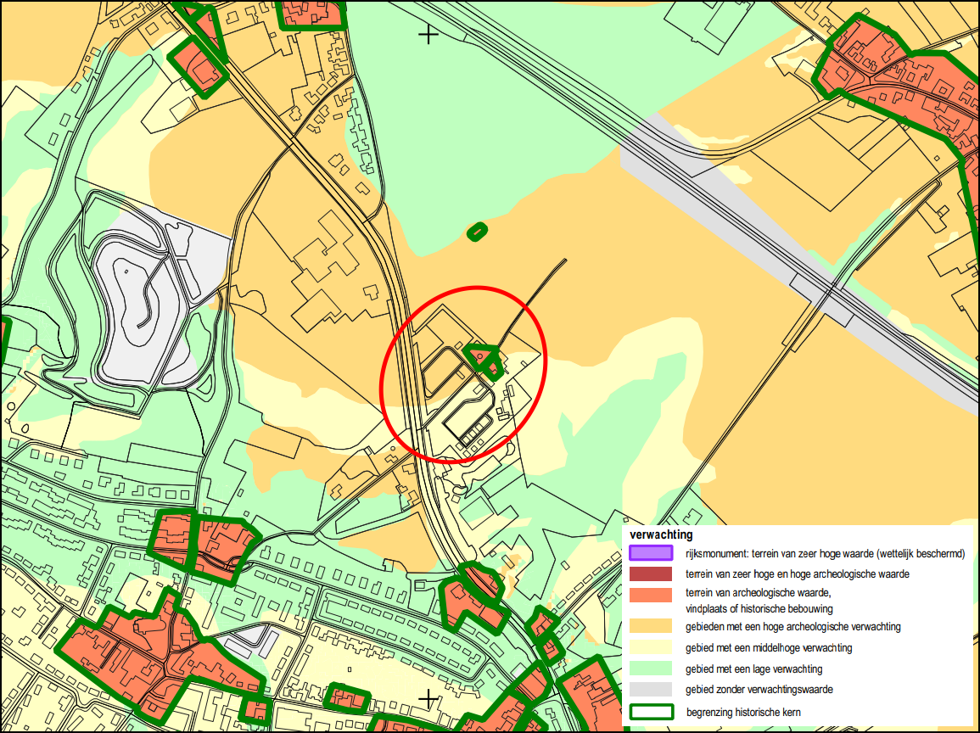Click the pale yellow middelhoge verwachting swatch
The height and width of the screenshot is (733, 980).
pos(651,647)
